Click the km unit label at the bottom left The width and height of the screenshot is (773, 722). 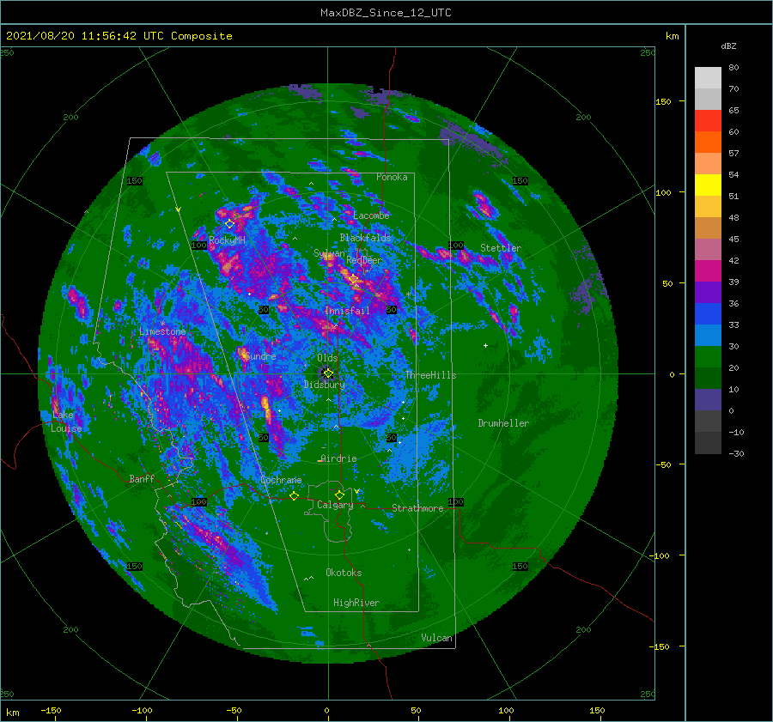point(12,713)
